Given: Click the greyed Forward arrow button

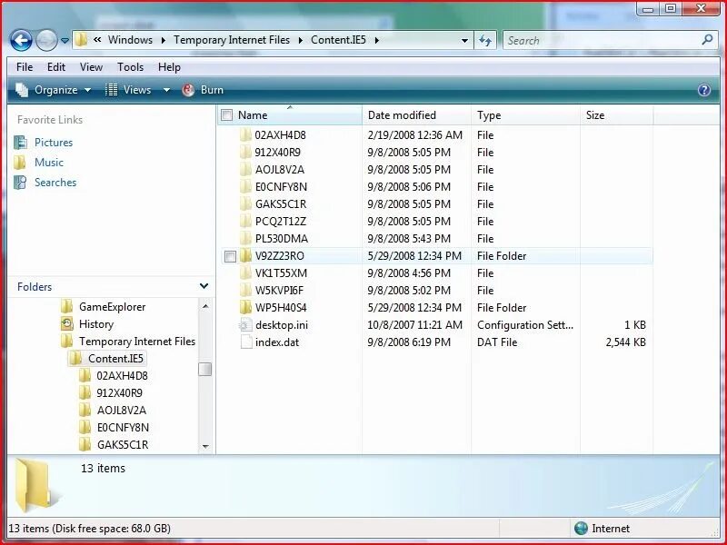Looking at the screenshot, I should tap(46, 40).
